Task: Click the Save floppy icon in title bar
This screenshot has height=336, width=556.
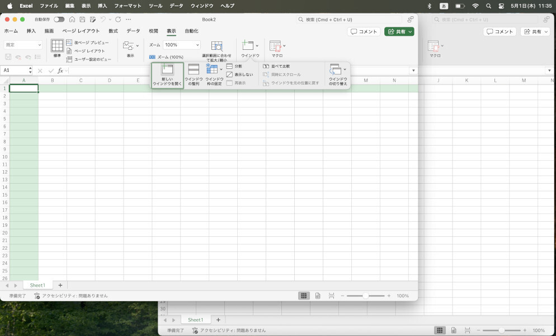Action: 82,20
